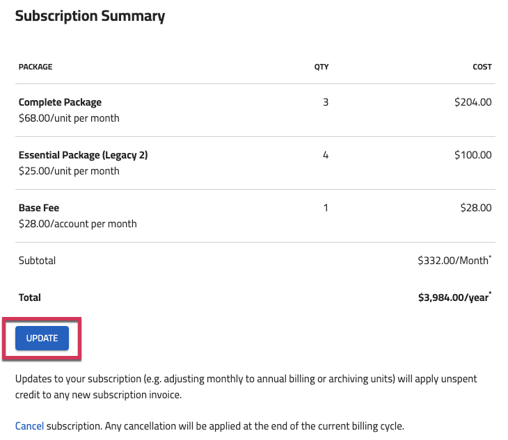Select the $204.00 cost for Complete Package

pos(473,102)
